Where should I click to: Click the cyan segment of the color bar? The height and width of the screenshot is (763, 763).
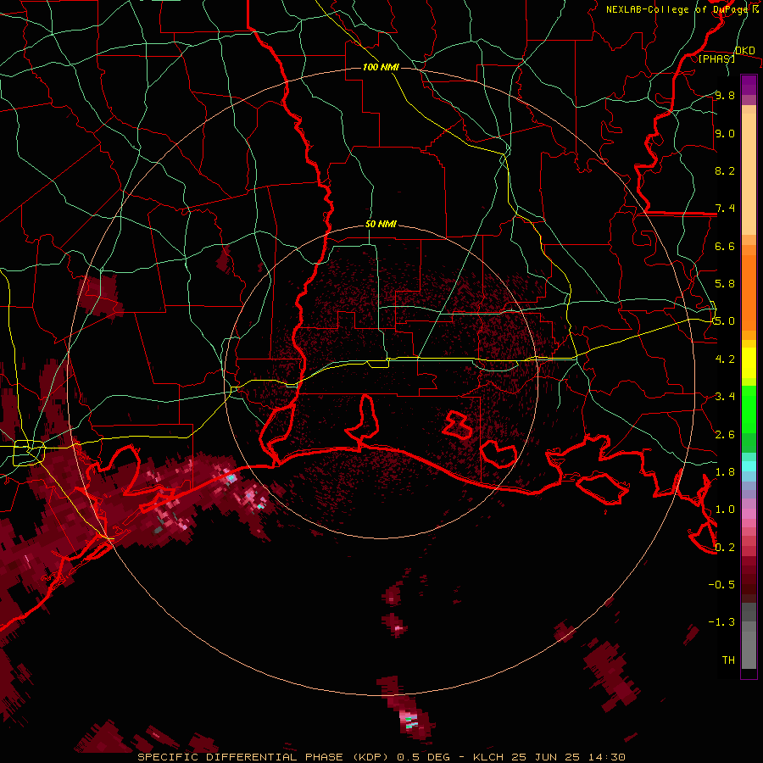pos(749,466)
